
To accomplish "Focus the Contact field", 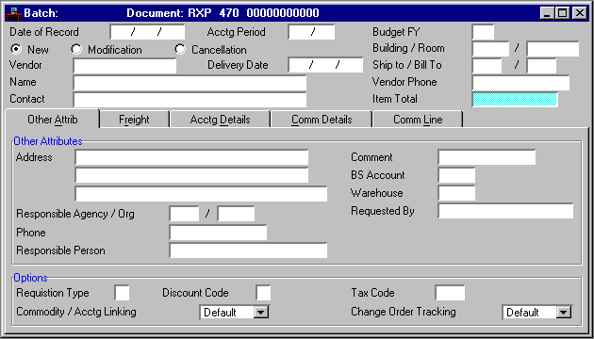I will pyautogui.click(x=190, y=100).
